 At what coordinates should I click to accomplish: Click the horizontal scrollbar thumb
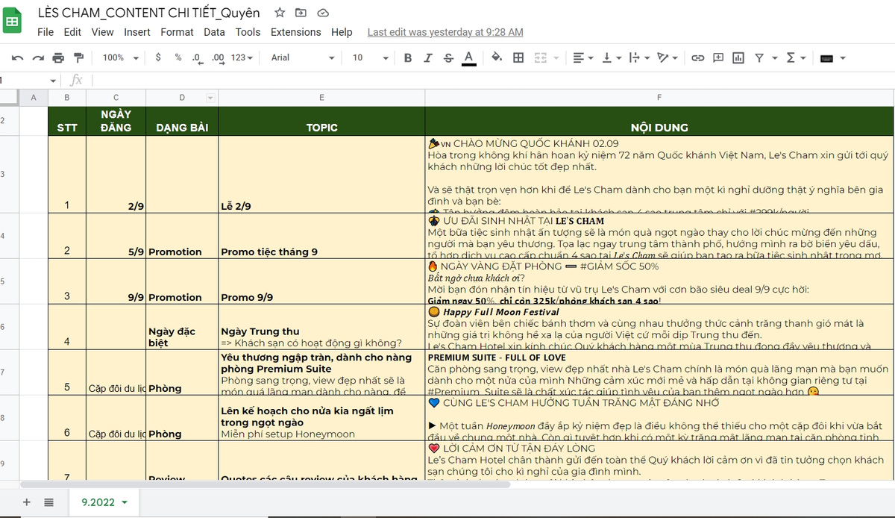[265, 484]
